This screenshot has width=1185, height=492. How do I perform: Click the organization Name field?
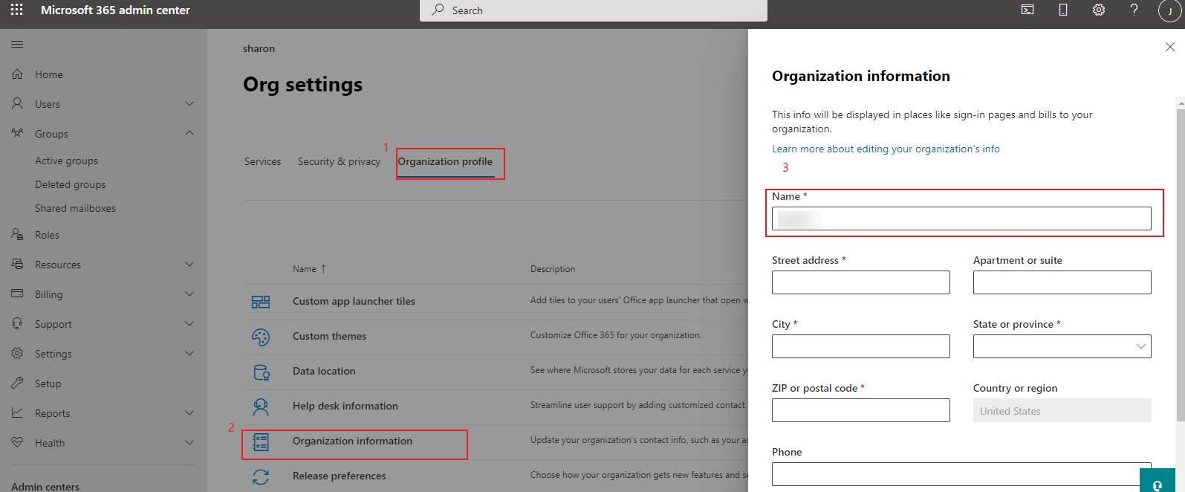[961, 219]
